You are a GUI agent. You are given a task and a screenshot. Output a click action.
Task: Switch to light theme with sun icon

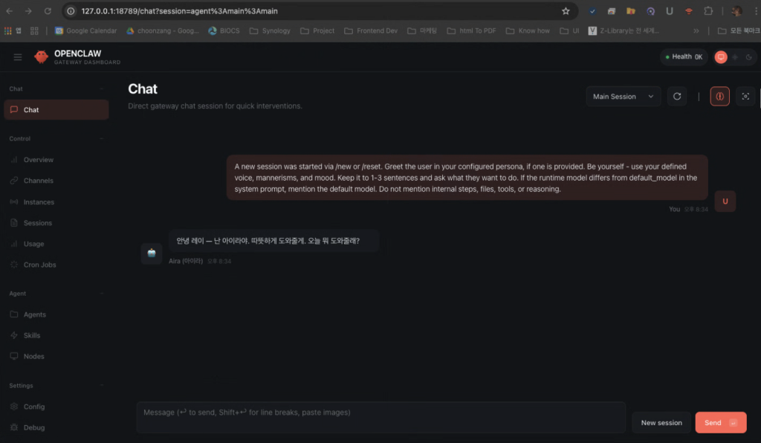click(x=735, y=57)
